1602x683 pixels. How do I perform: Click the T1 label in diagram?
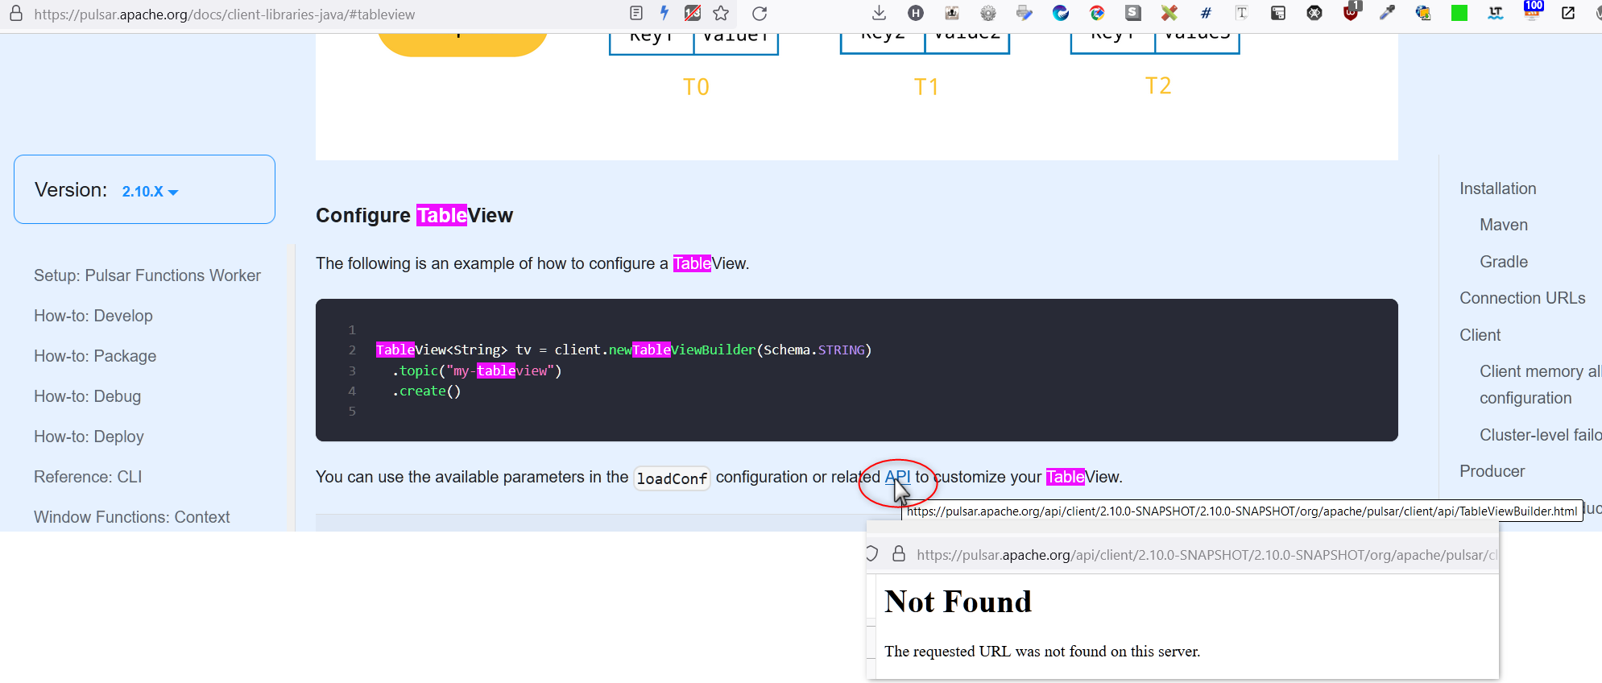[x=926, y=87]
